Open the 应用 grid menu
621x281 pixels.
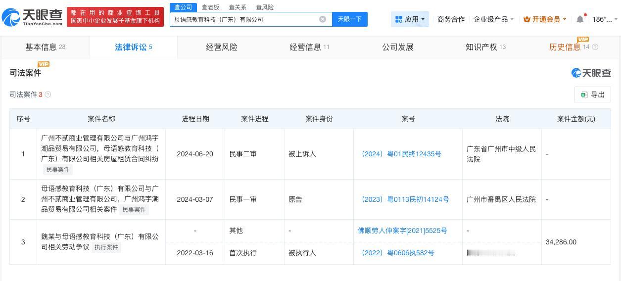(x=410, y=19)
